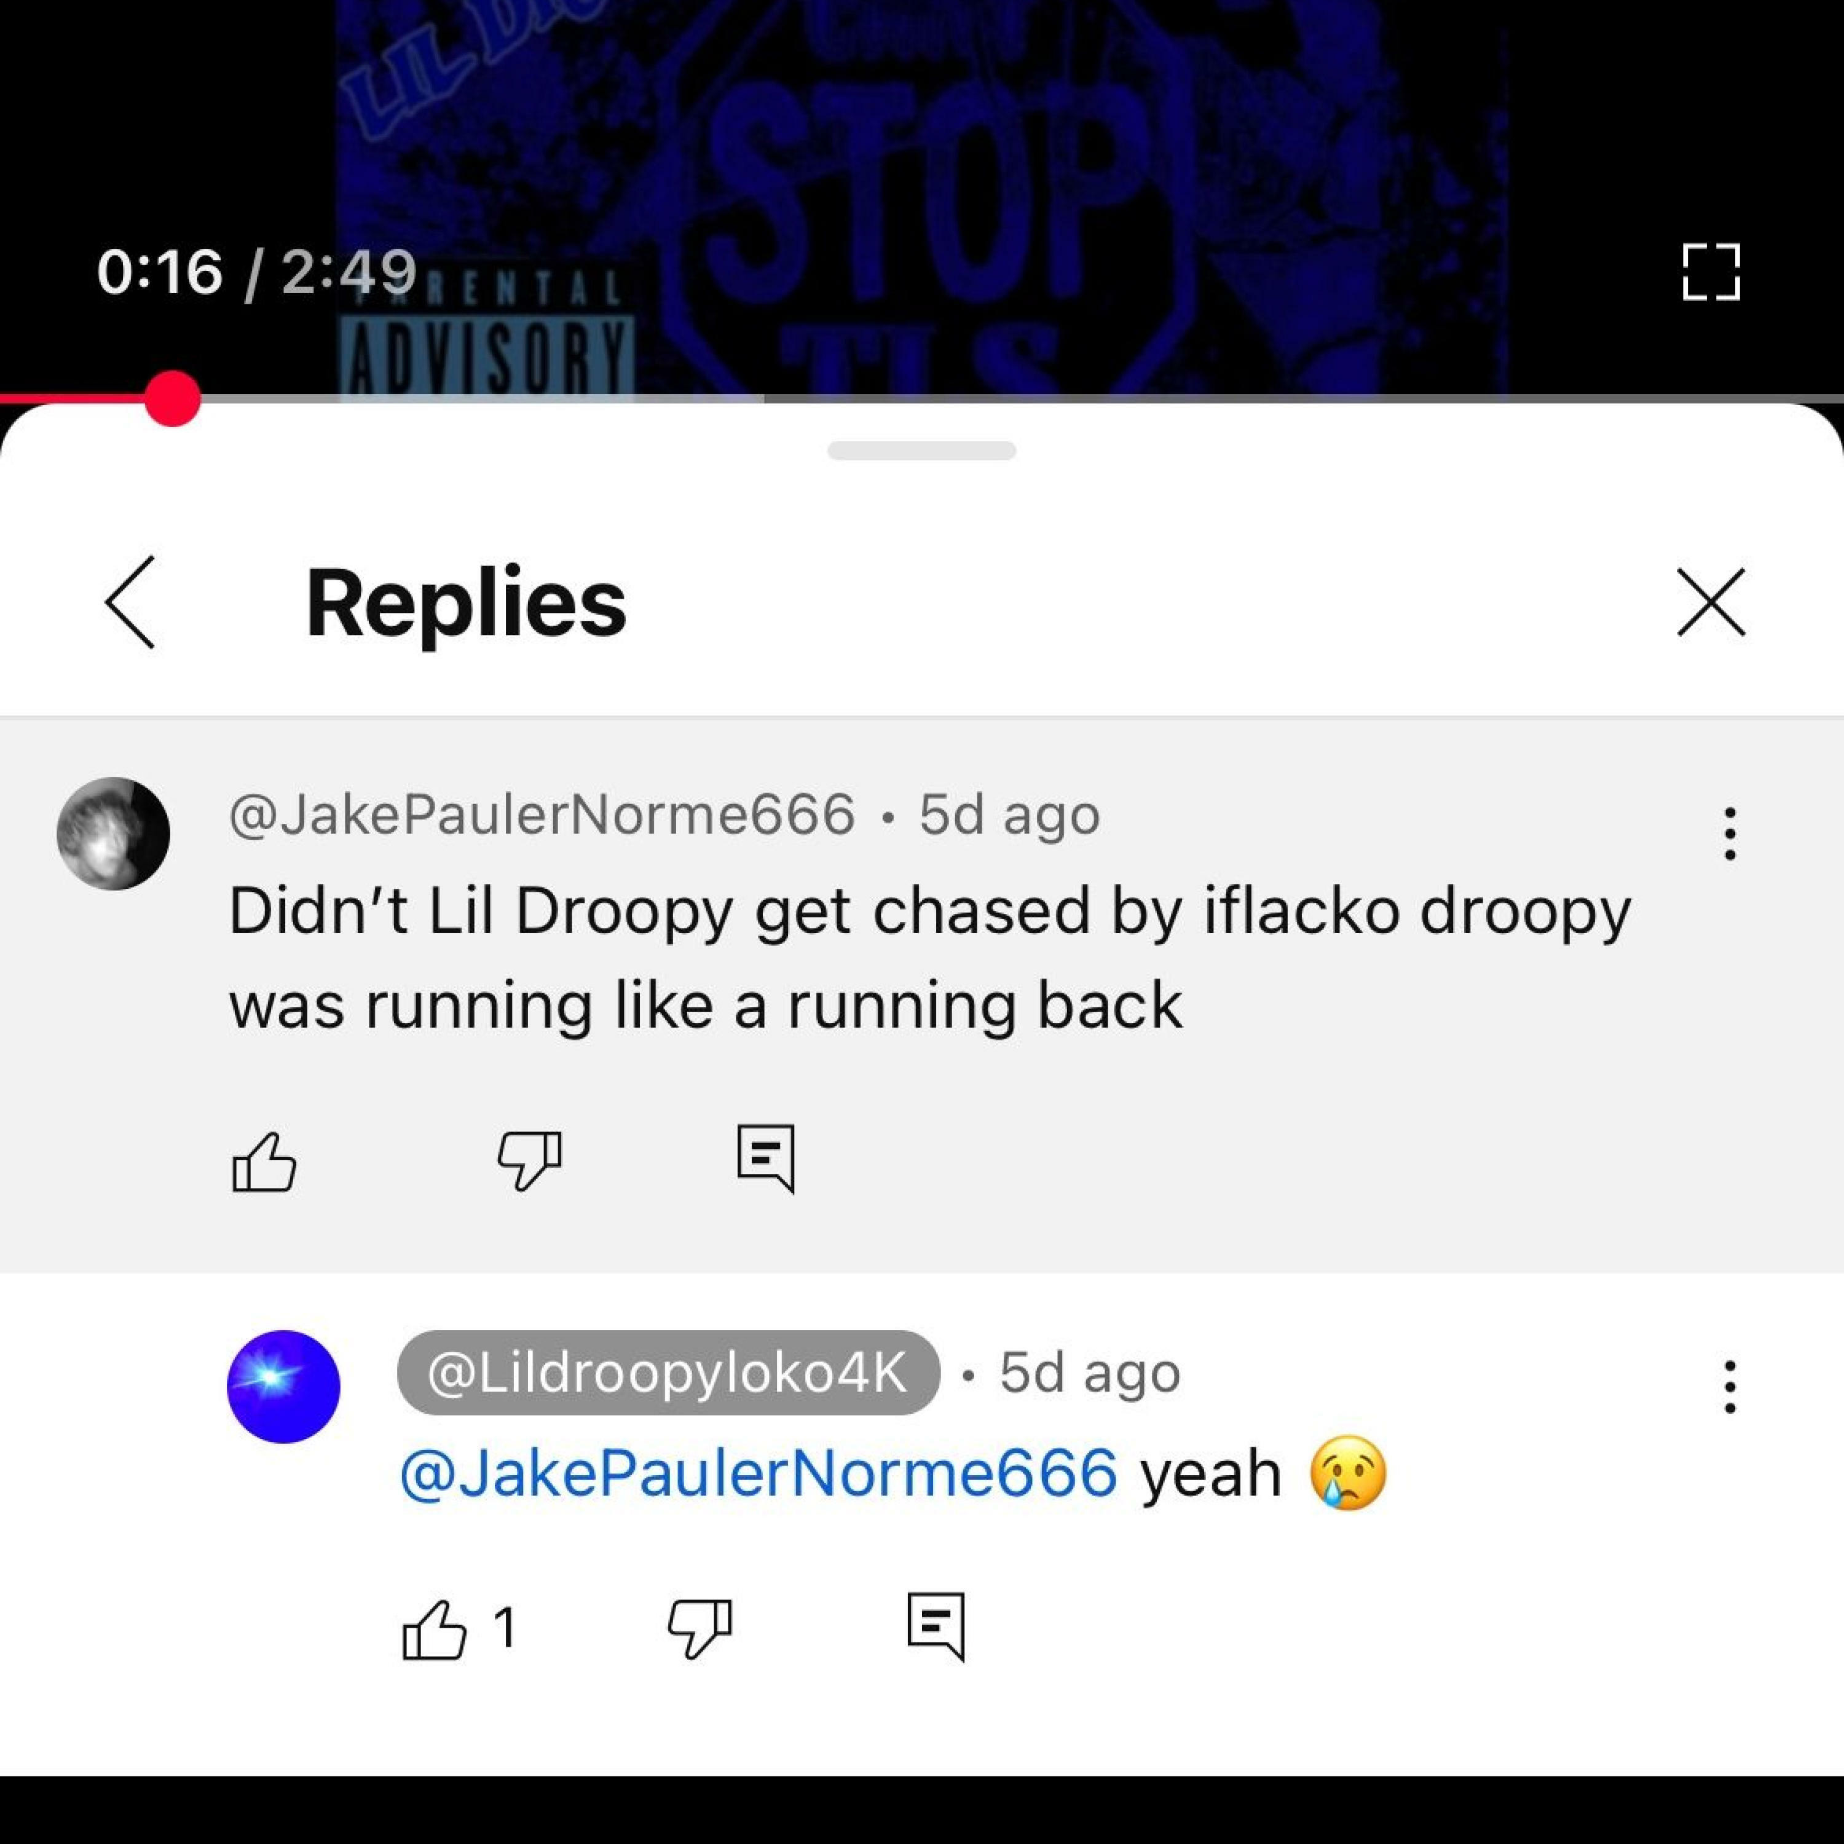
Task: View JakePaulerNorme666's profile avatar
Action: click(x=114, y=833)
